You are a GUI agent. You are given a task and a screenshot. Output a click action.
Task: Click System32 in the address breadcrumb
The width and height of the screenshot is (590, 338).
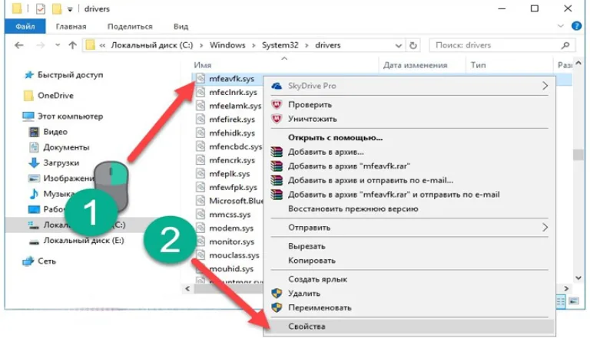tap(280, 45)
